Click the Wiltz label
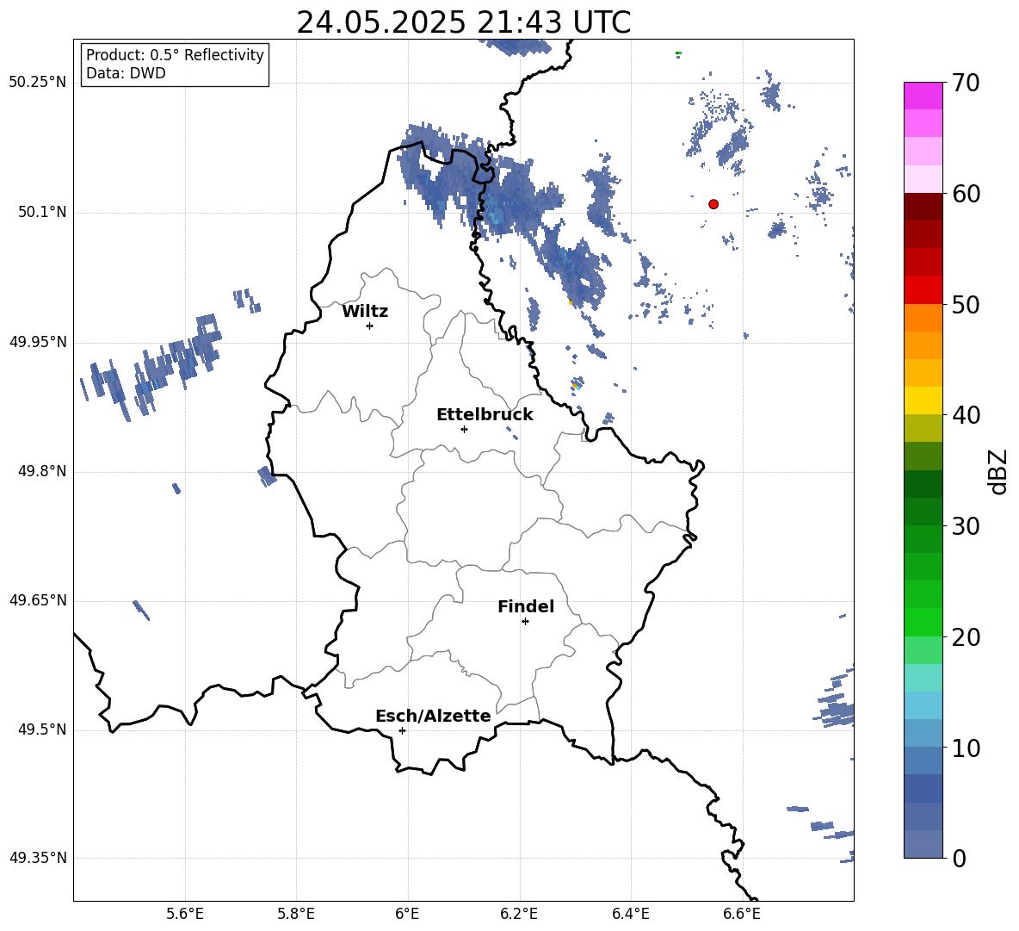The height and width of the screenshot is (931, 1019). point(365,312)
